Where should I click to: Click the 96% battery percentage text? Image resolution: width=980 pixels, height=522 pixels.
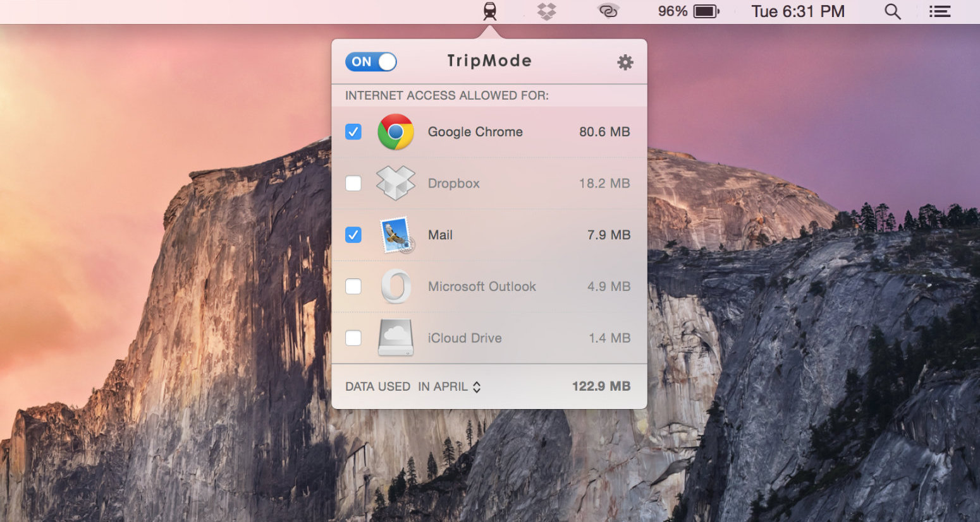(672, 11)
